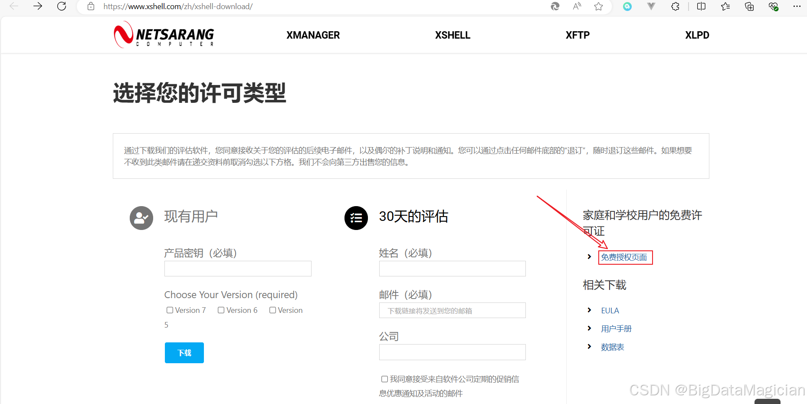Click the chevron beside 免费授权页面
Viewport: 807px width, 404px height.
tap(589, 256)
